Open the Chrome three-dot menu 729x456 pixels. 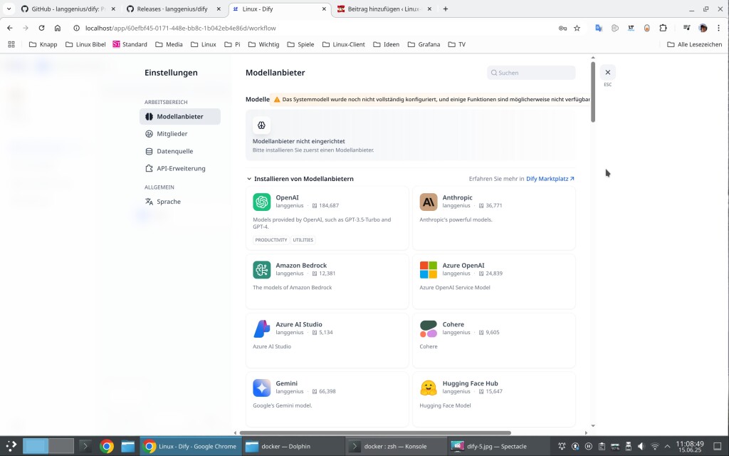[719, 28]
